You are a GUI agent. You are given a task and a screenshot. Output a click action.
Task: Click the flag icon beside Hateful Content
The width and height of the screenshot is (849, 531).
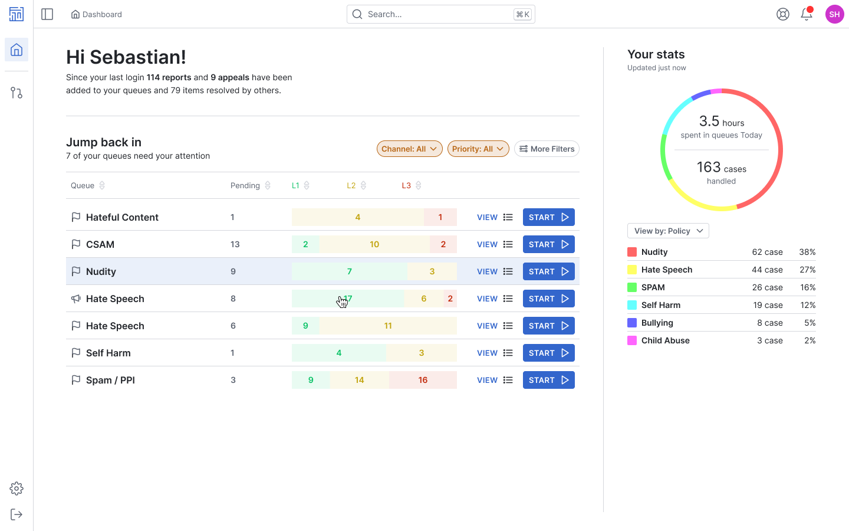tap(76, 217)
